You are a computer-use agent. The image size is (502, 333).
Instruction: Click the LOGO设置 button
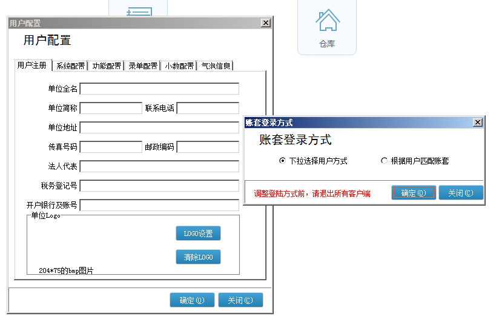[198, 234]
